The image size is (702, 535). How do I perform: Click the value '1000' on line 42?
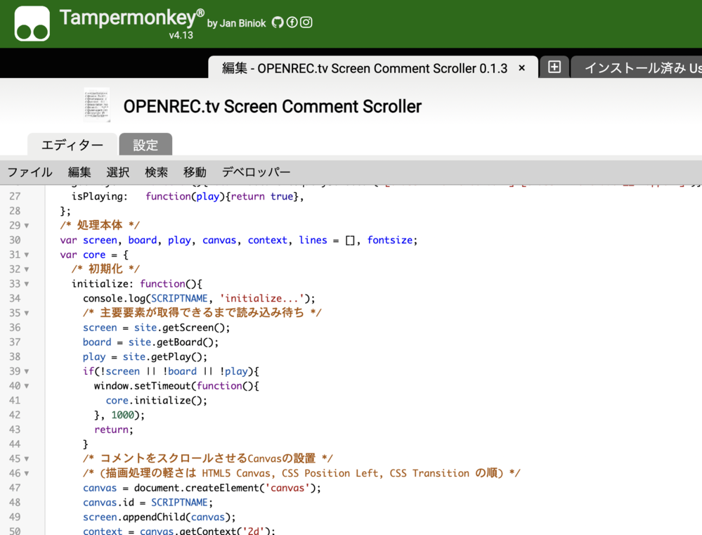[122, 415]
